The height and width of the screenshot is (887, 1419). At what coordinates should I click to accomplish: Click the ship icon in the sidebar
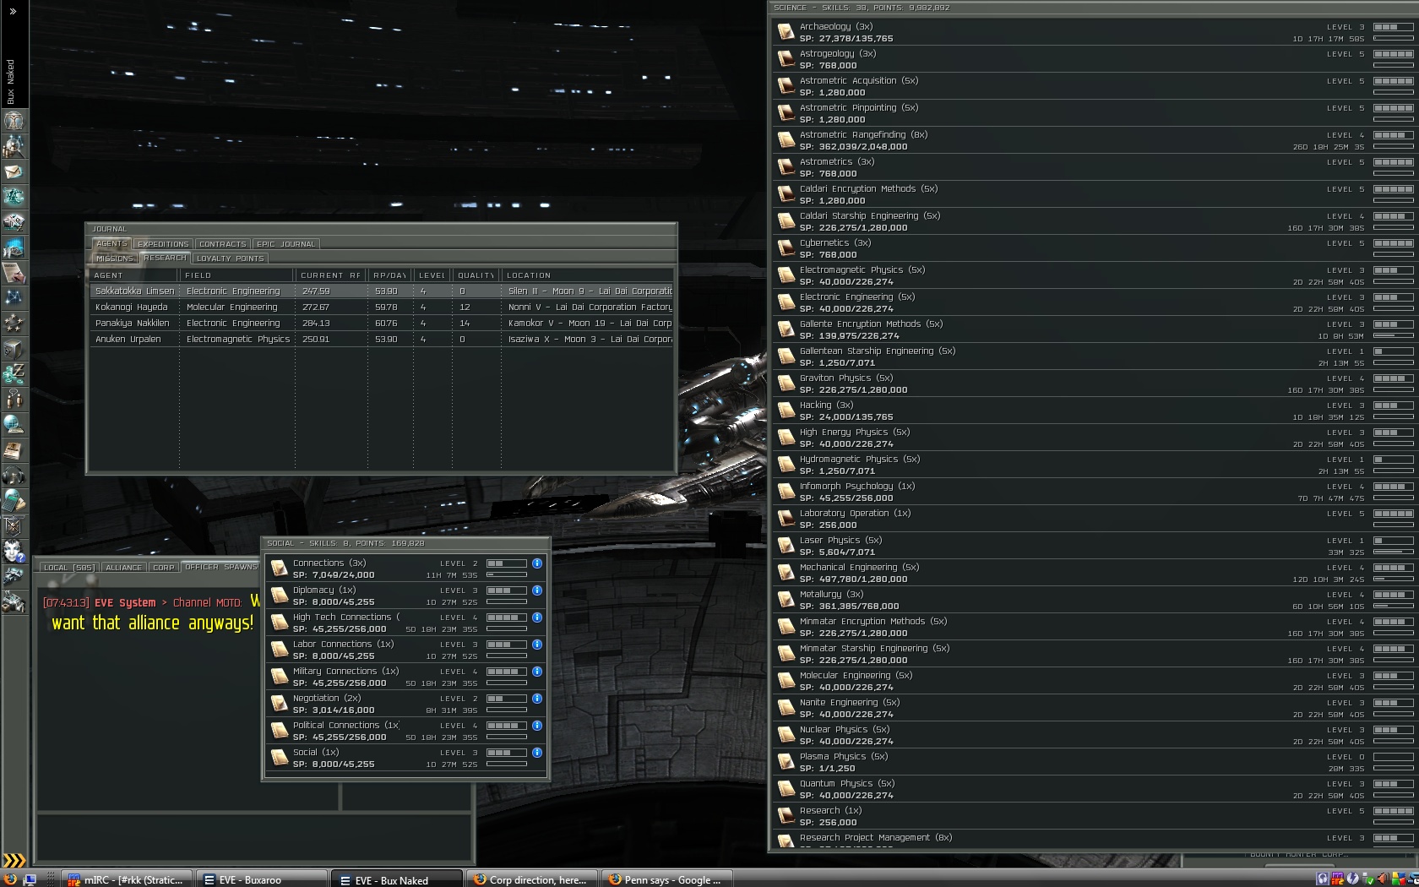(x=14, y=576)
